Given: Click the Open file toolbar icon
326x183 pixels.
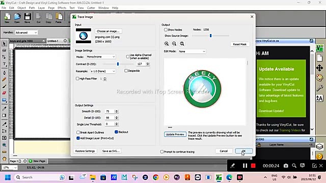Looking at the screenshot, I should 17,18.
